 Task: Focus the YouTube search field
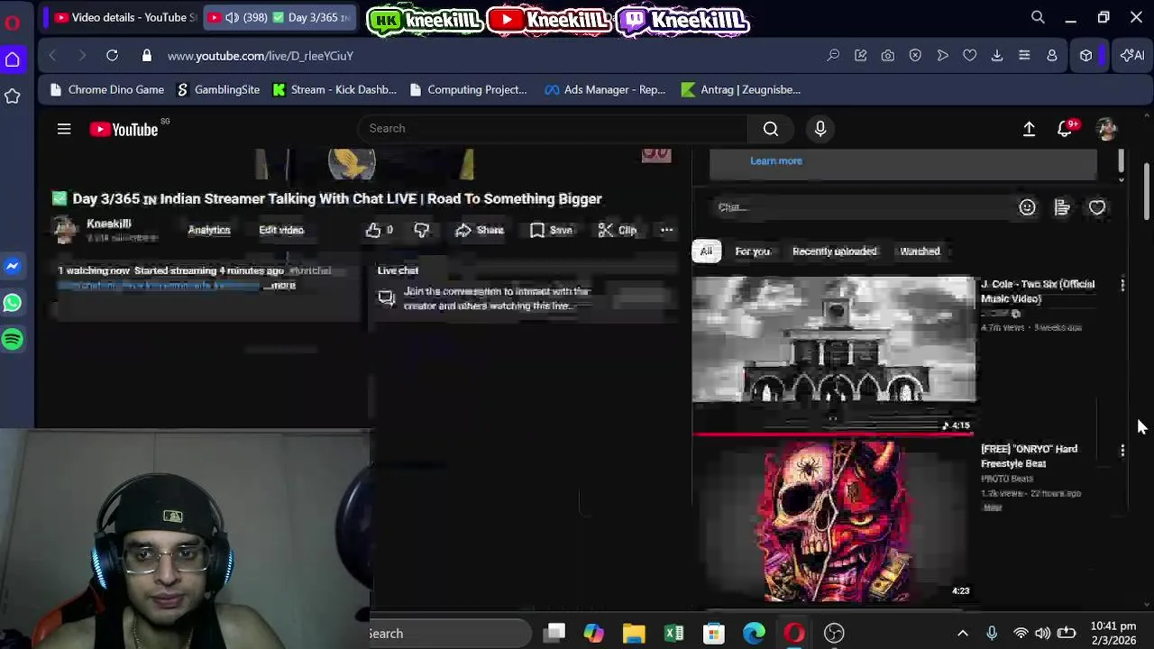click(553, 129)
